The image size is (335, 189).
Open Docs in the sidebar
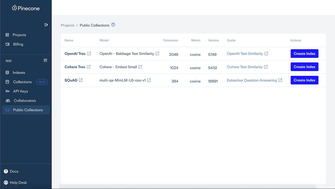(14, 171)
